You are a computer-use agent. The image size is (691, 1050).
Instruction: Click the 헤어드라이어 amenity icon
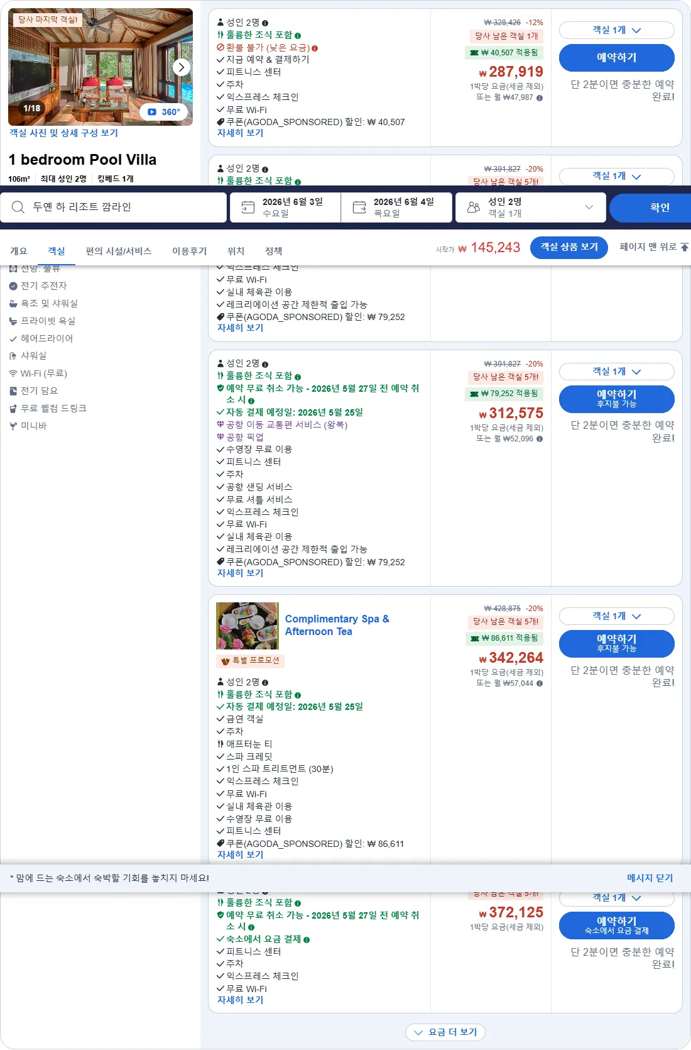click(x=13, y=338)
